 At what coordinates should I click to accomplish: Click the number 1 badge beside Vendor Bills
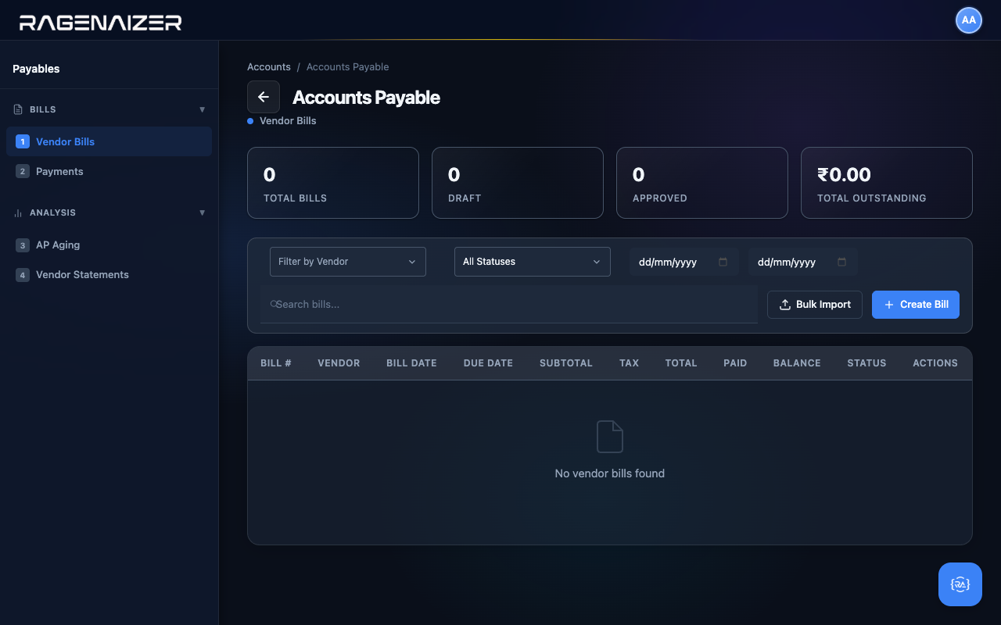[x=23, y=141]
